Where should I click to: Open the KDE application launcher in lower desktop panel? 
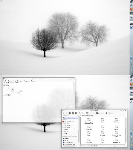point(131,77)
